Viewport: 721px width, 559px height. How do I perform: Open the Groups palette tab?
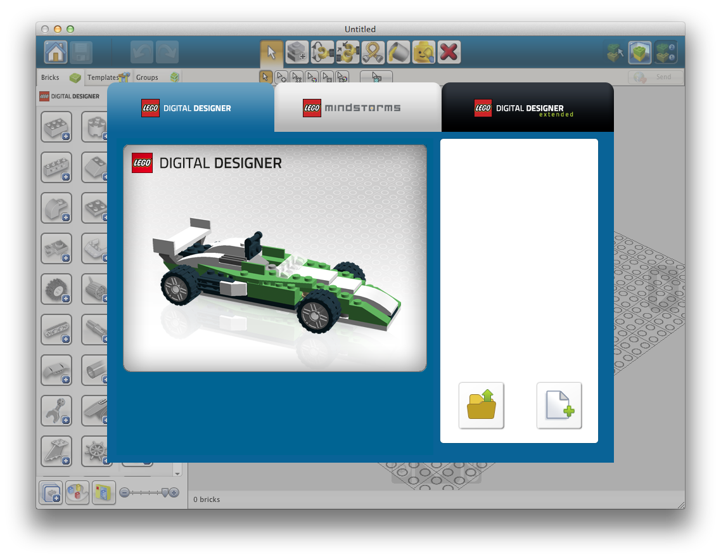tap(156, 77)
